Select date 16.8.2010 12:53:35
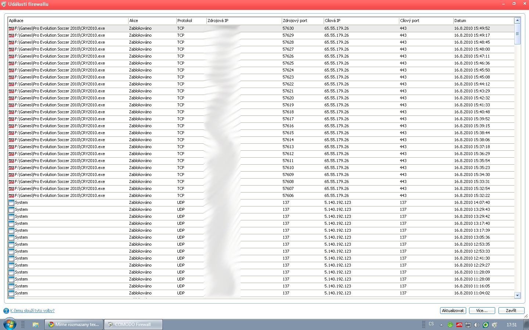Image resolution: width=529 pixels, height=330 pixels. 472,245
